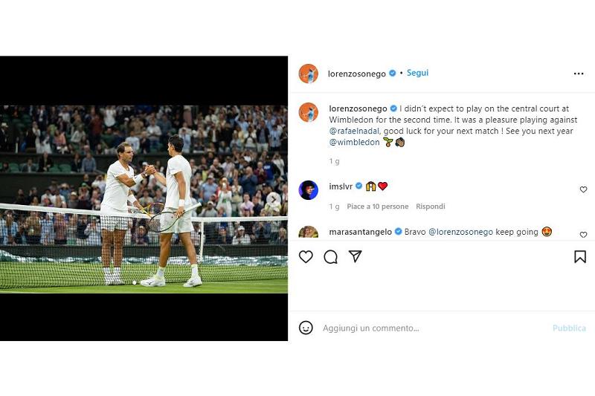Screen dimensions: 595x396
Task: Click the Segui follow button
Action: tap(417, 73)
